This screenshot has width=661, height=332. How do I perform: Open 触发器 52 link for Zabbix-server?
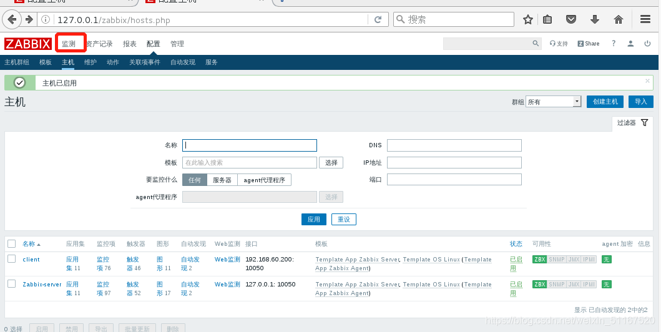coord(134,288)
